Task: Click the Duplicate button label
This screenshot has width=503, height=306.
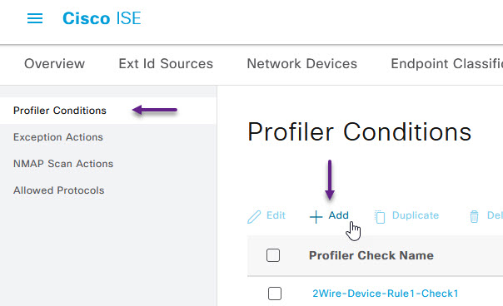Action: click(416, 215)
